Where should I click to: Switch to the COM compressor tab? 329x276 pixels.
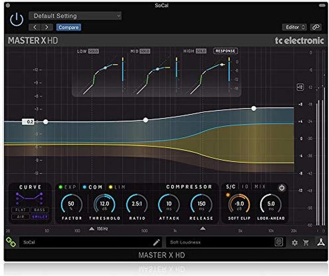tap(92, 187)
